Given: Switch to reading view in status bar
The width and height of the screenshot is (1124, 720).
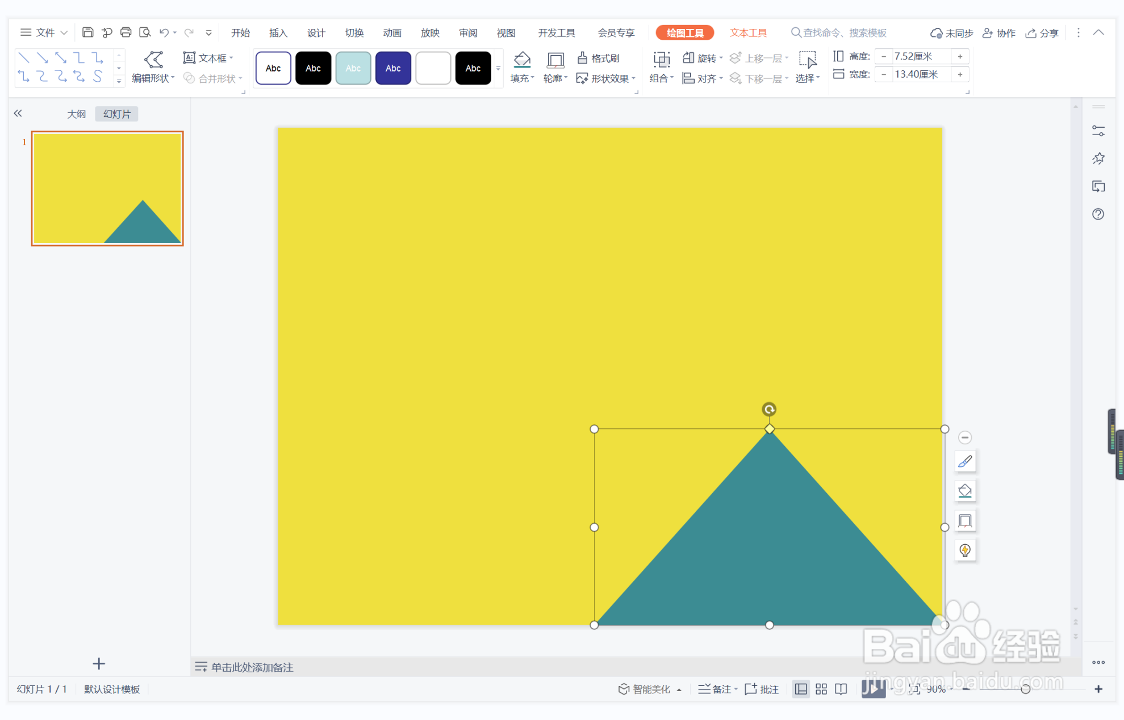Looking at the screenshot, I should coord(841,689).
